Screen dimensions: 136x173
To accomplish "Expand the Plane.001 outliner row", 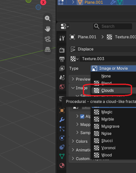I will pos(73,2).
